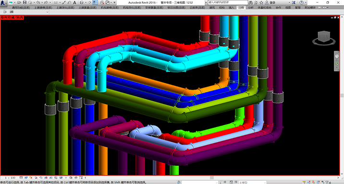
Task: Click the Sync/print icon beside Save
Action: (x=30, y=2)
